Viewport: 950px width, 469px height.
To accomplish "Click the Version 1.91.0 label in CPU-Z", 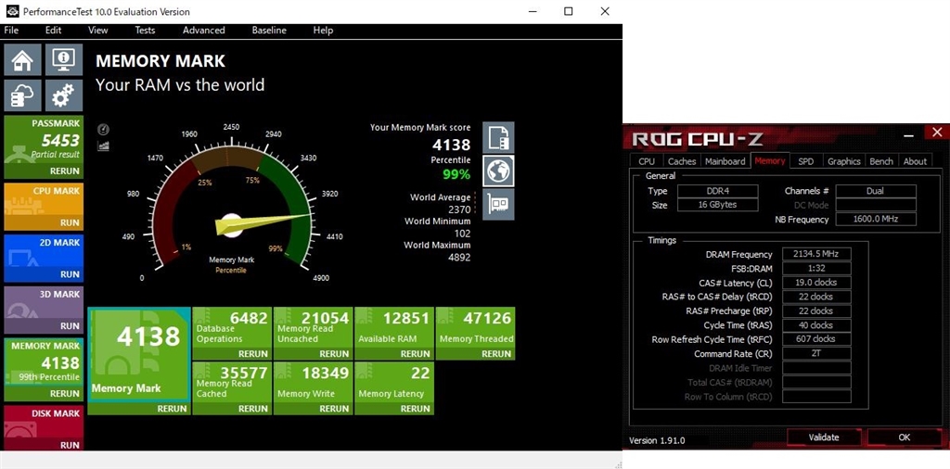I will tap(657, 440).
